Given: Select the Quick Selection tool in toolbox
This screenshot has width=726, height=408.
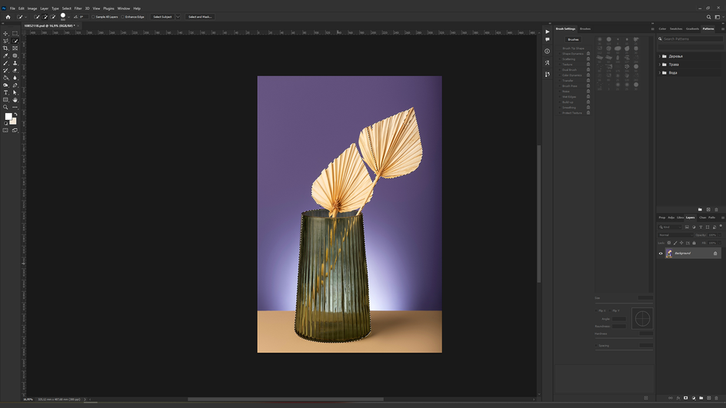Looking at the screenshot, I should click(x=15, y=41).
